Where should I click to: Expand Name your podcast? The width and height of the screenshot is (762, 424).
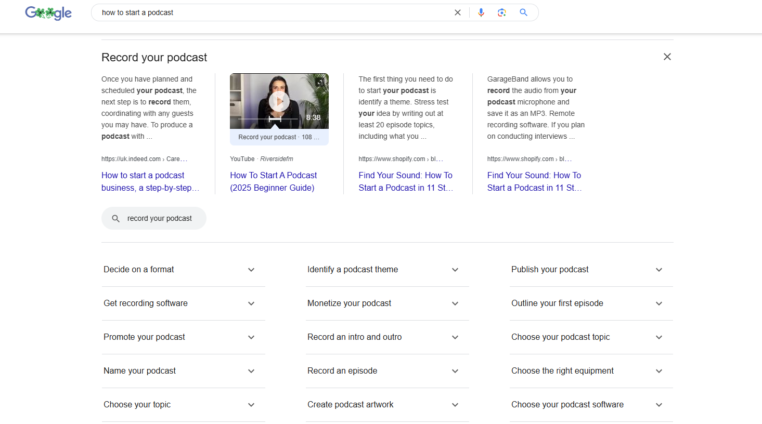[183, 371]
